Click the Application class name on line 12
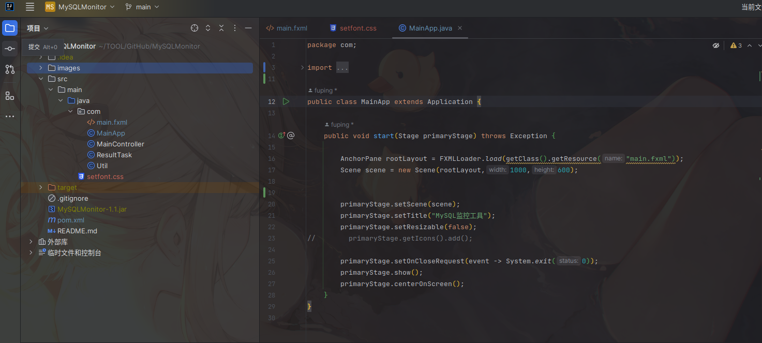Screen dimensions: 762x343 click(450, 101)
